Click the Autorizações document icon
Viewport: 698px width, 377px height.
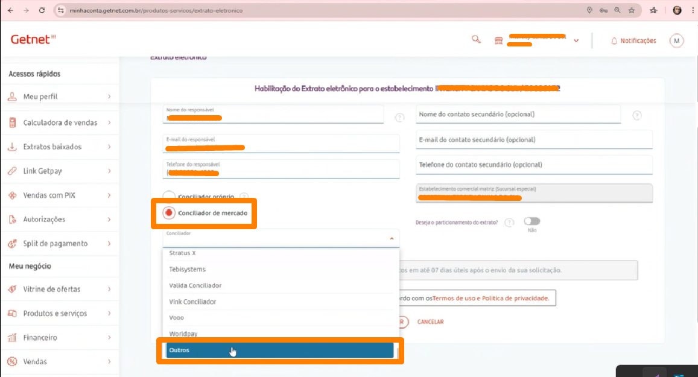click(x=13, y=219)
